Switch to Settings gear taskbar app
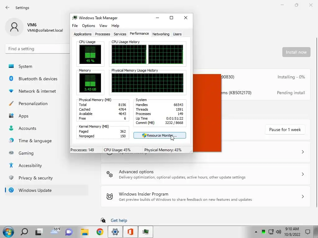Image resolution: width=318 pixels, height=238 pixels. pos(115,232)
